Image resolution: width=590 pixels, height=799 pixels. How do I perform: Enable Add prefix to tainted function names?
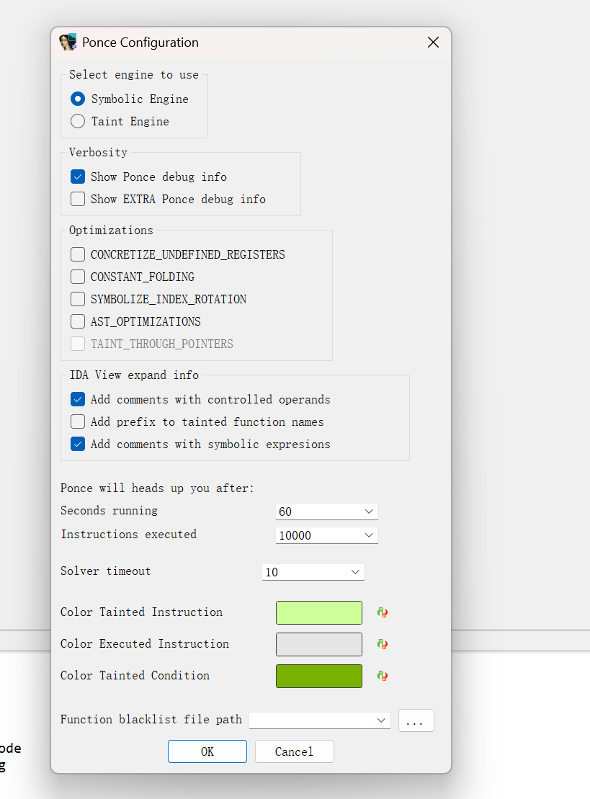point(78,422)
